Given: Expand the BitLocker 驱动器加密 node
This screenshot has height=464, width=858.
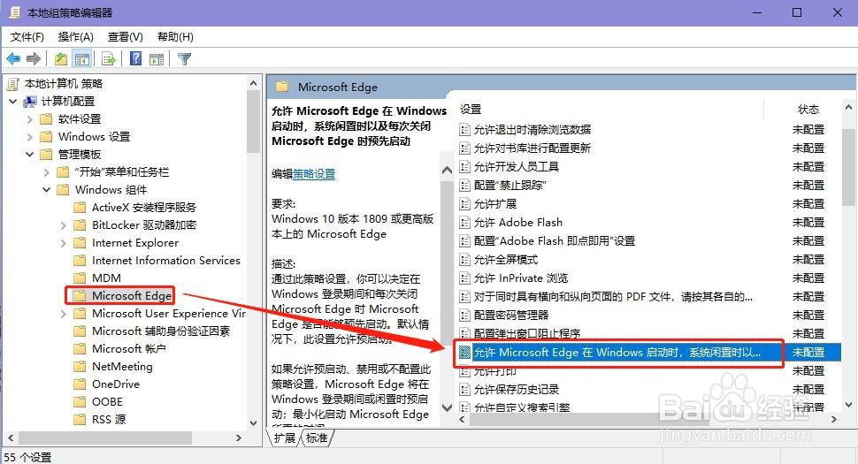Looking at the screenshot, I should click(x=63, y=225).
